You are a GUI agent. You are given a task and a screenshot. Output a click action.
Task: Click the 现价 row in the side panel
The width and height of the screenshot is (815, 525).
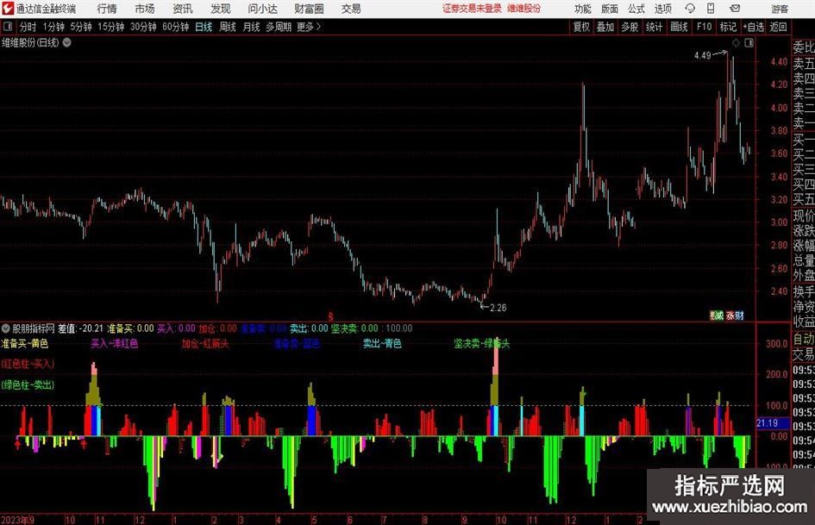pos(804,216)
